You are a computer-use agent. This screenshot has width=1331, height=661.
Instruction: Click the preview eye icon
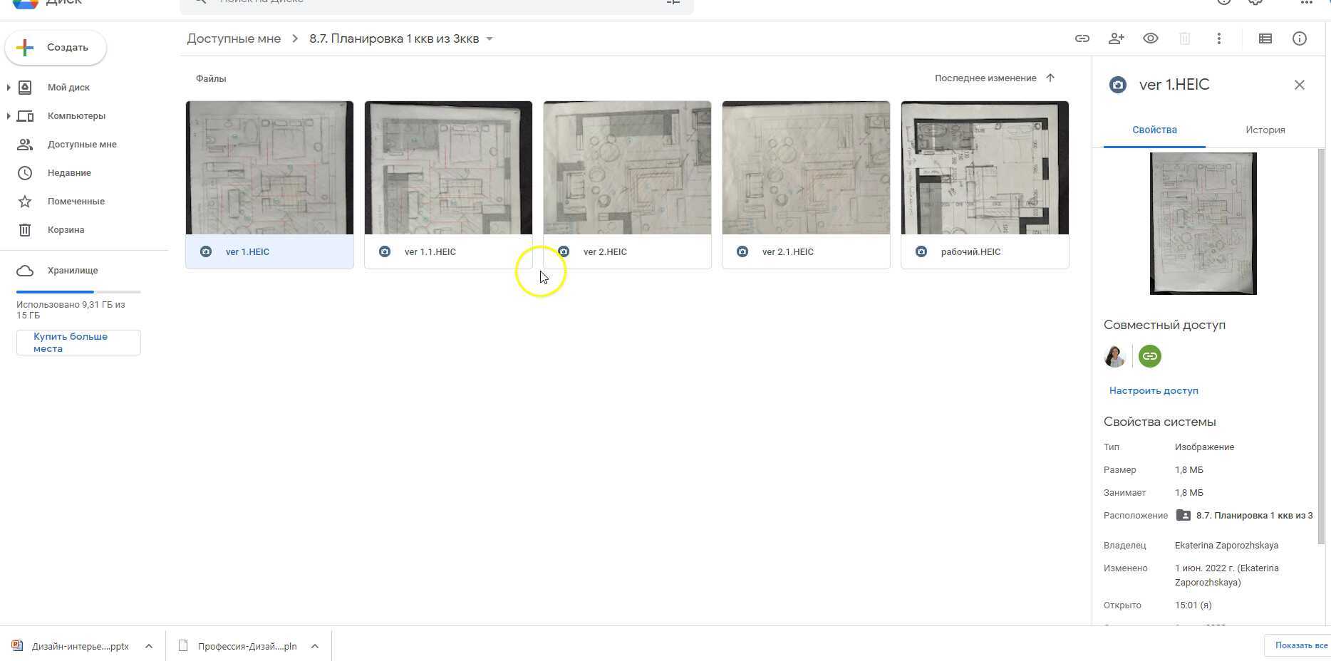tap(1150, 38)
